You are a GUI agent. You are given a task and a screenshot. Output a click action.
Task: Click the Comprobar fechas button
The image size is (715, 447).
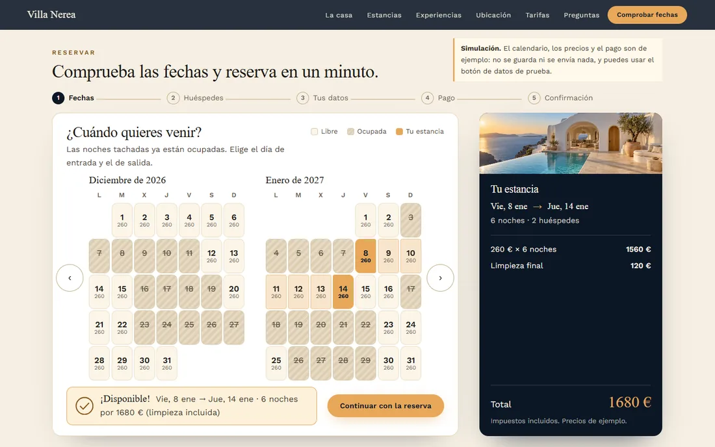coord(647,15)
